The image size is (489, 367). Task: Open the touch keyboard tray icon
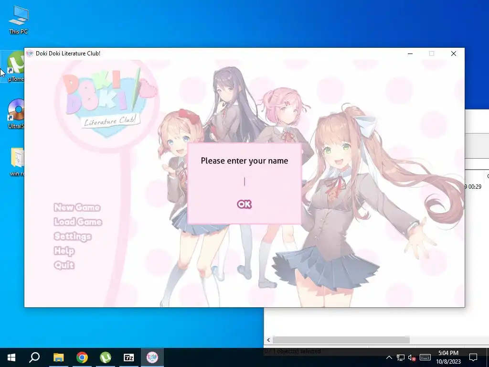[x=425, y=357]
